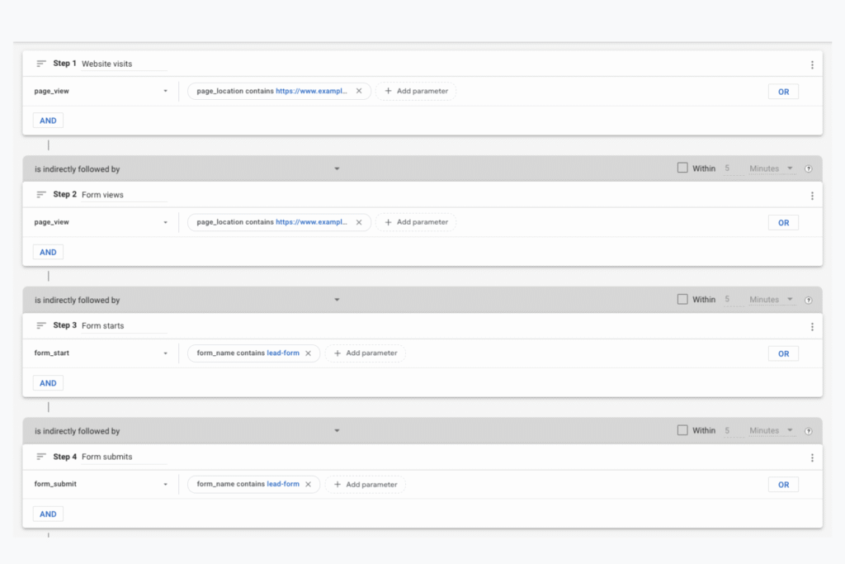Remove form_name parameter in Step 4
Image resolution: width=845 pixels, height=564 pixels.
pyautogui.click(x=309, y=484)
